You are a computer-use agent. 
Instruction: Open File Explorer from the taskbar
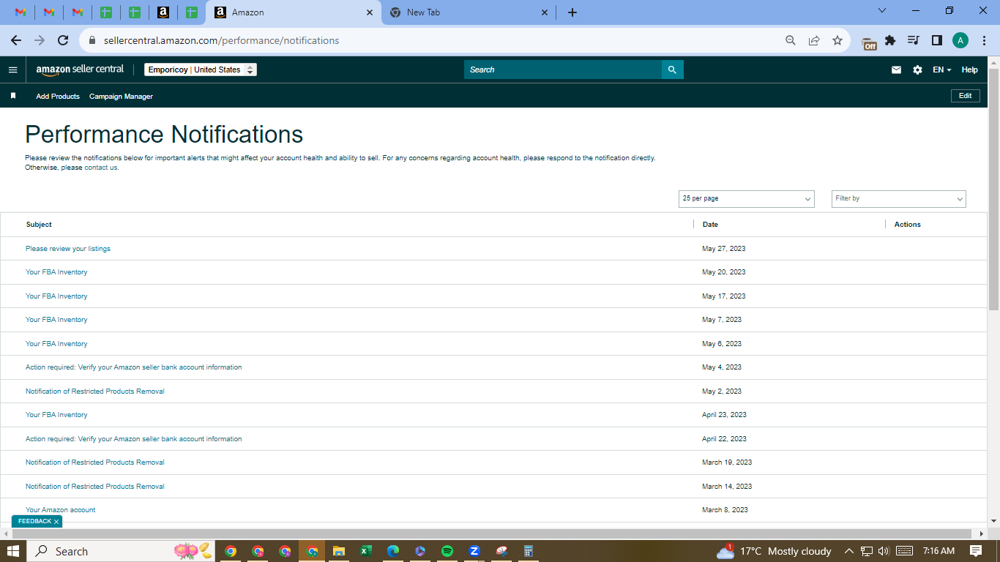pos(339,551)
